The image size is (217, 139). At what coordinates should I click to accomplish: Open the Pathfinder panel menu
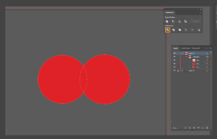[200, 13]
